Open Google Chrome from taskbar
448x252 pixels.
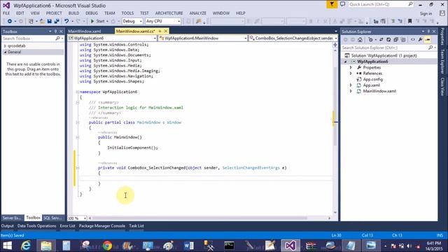(x=107, y=246)
